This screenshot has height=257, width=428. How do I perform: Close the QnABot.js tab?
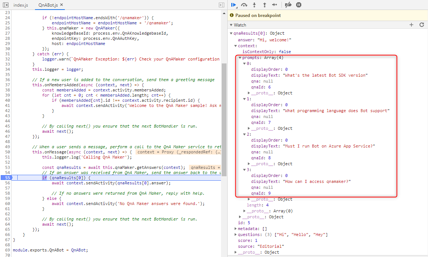coord(62,5)
